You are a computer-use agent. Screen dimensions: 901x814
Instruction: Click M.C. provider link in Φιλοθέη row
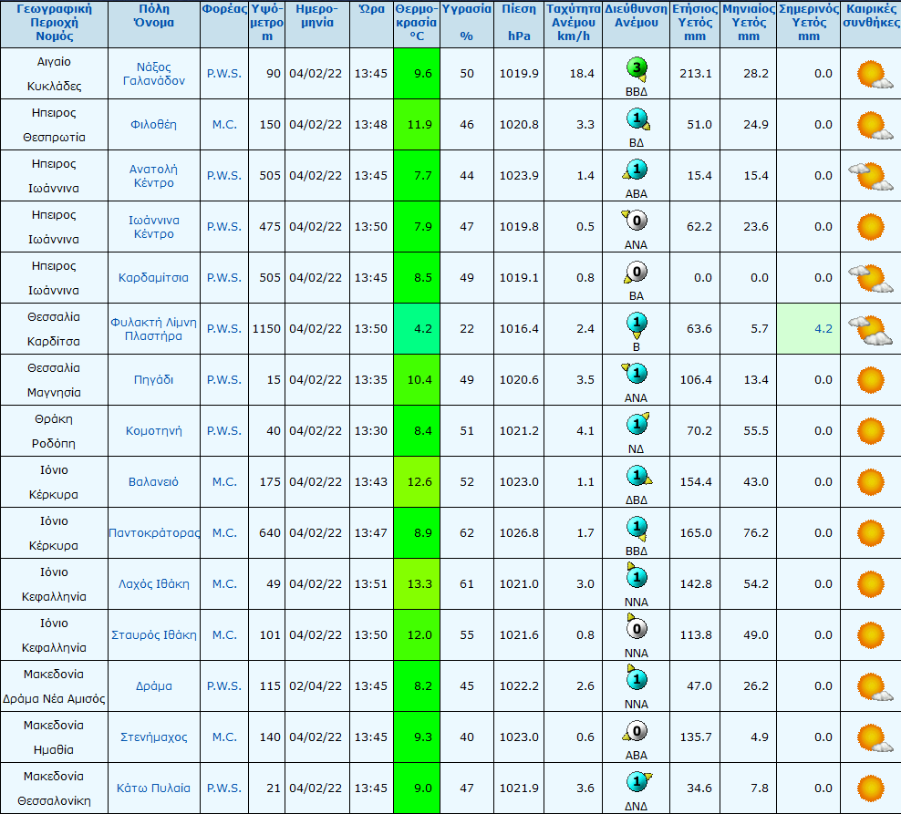pos(224,125)
